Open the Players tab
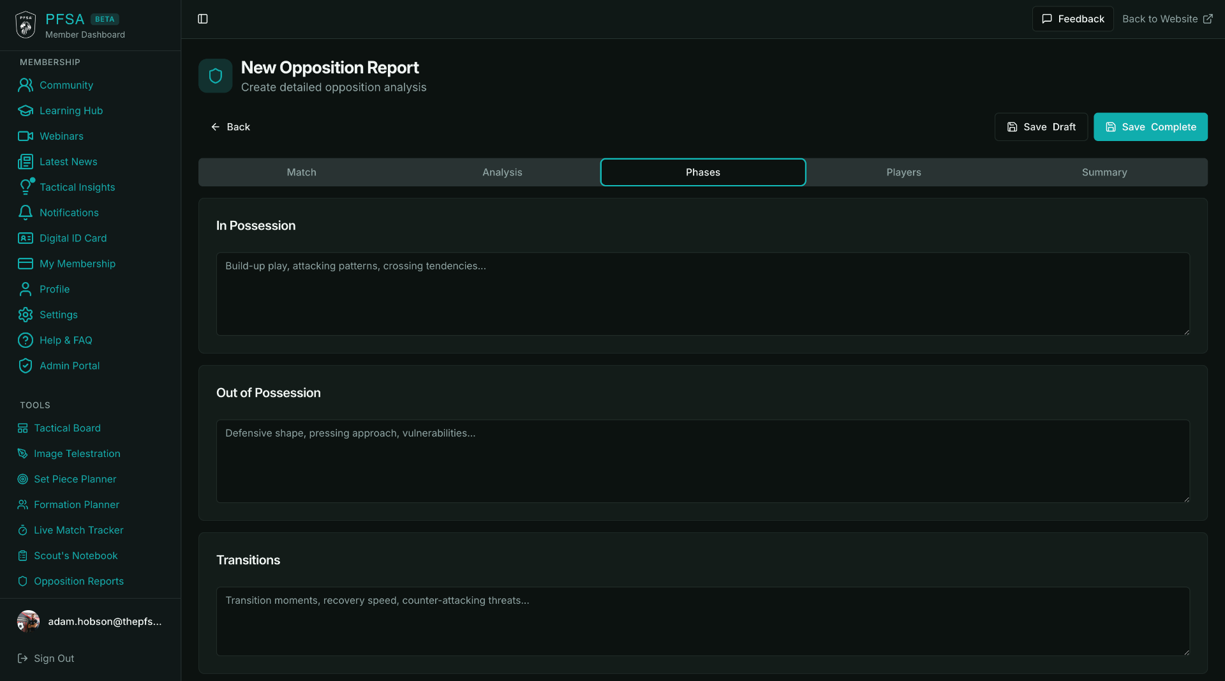The width and height of the screenshot is (1225, 681). [x=903, y=172]
